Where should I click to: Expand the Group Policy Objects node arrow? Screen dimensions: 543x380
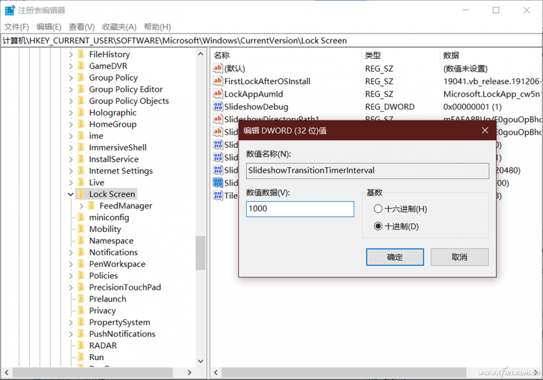[x=71, y=101]
